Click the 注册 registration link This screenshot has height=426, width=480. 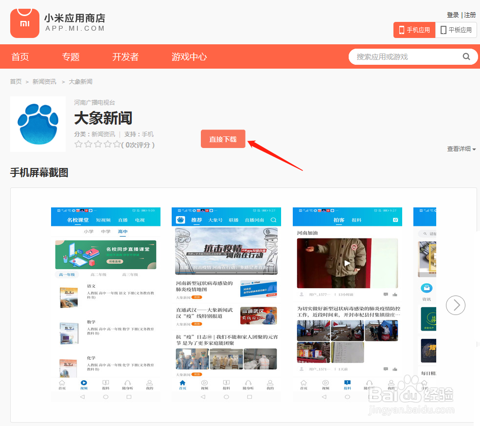point(470,15)
